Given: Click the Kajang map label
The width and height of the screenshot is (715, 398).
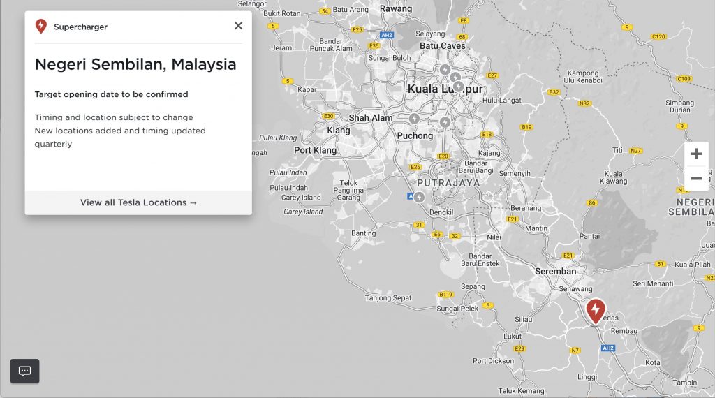Looking at the screenshot, I should [x=489, y=153].
